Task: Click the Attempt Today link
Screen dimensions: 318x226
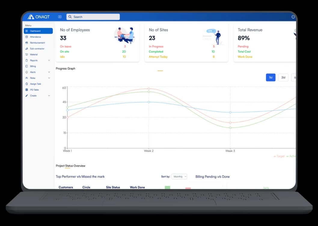Action: coord(158,57)
